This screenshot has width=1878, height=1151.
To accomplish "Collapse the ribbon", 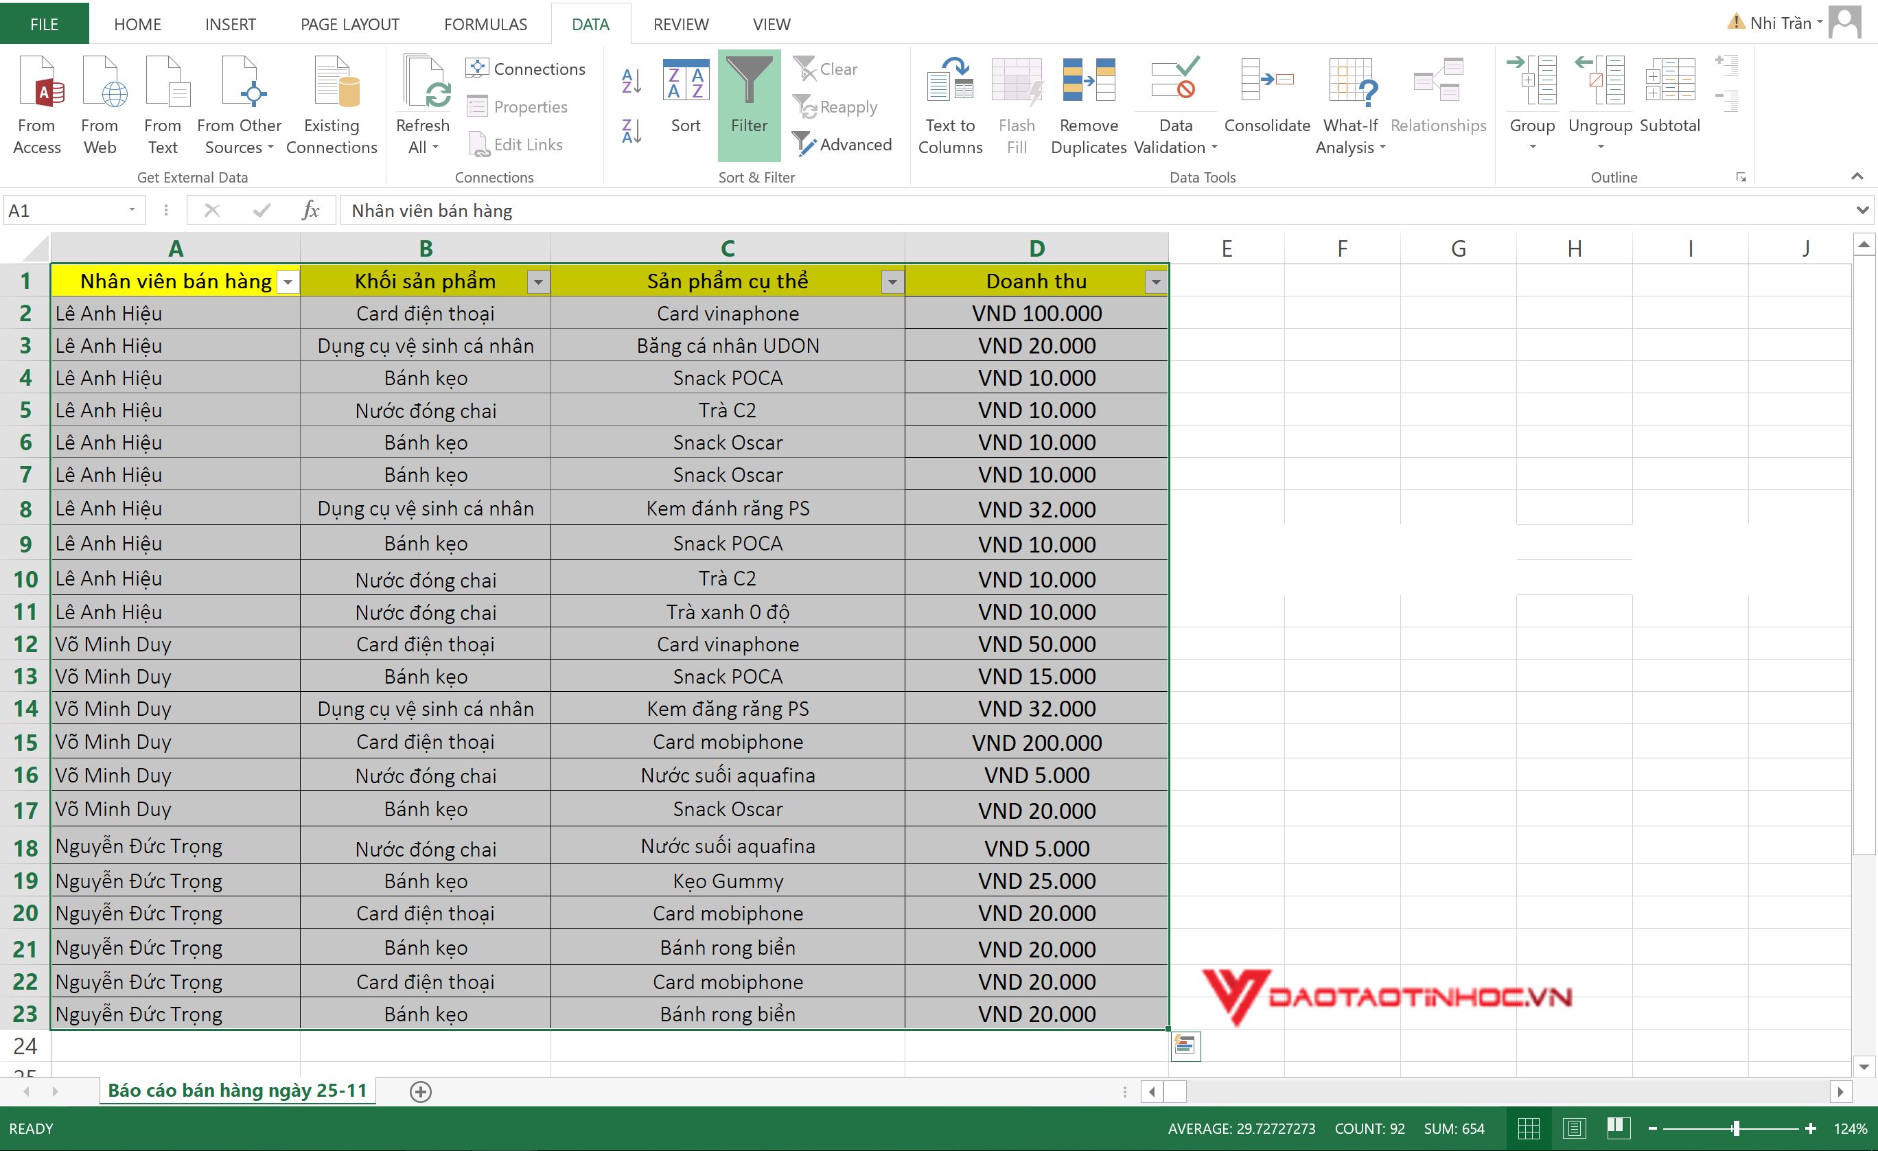I will [1857, 177].
